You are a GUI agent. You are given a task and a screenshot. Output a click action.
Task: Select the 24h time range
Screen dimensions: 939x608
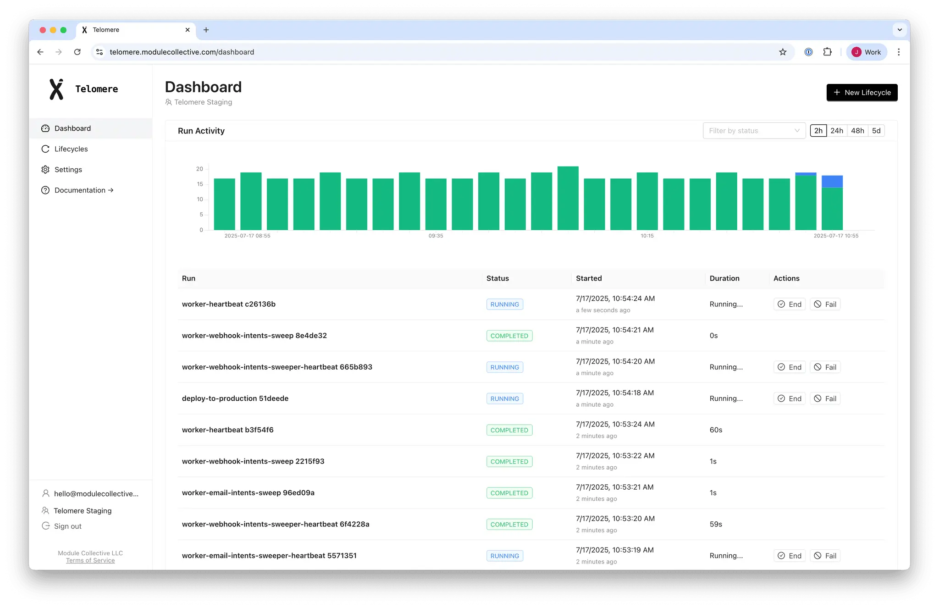point(837,131)
